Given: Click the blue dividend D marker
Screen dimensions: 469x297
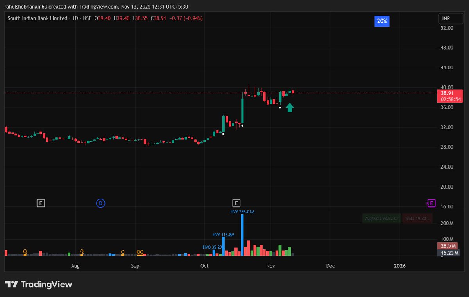Looking at the screenshot, I should [x=100, y=203].
